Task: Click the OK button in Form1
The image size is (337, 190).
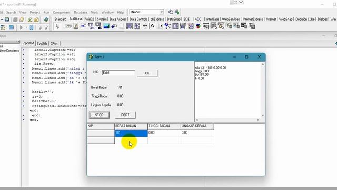Action: click(x=147, y=73)
